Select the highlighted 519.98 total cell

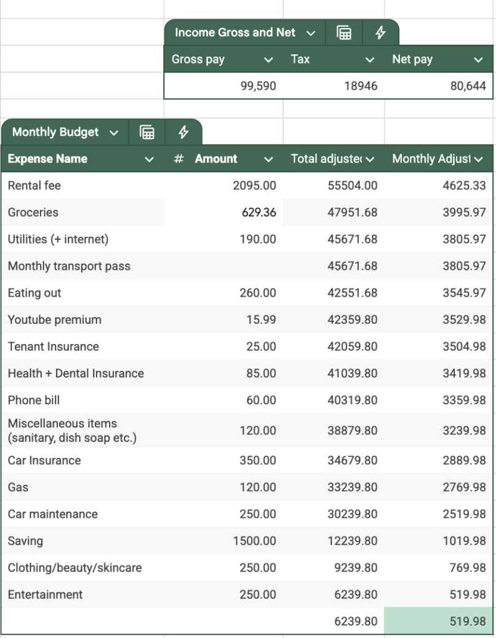click(x=438, y=621)
